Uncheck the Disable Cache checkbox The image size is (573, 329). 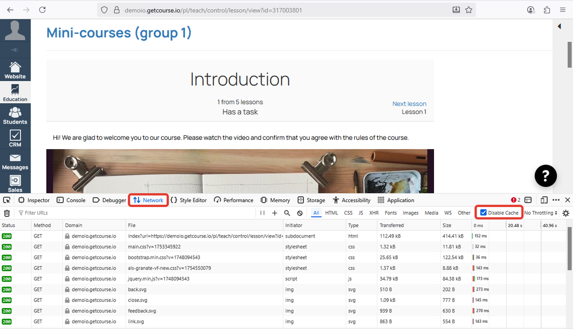[x=484, y=213]
